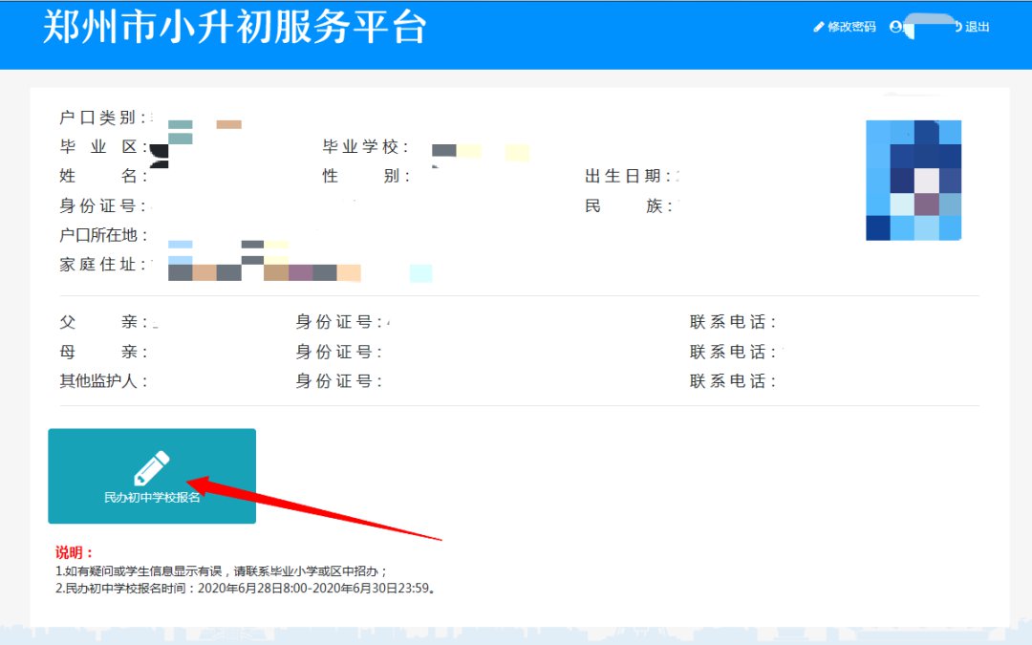
Task: Click the power icon next to 退出
Action: (x=957, y=27)
